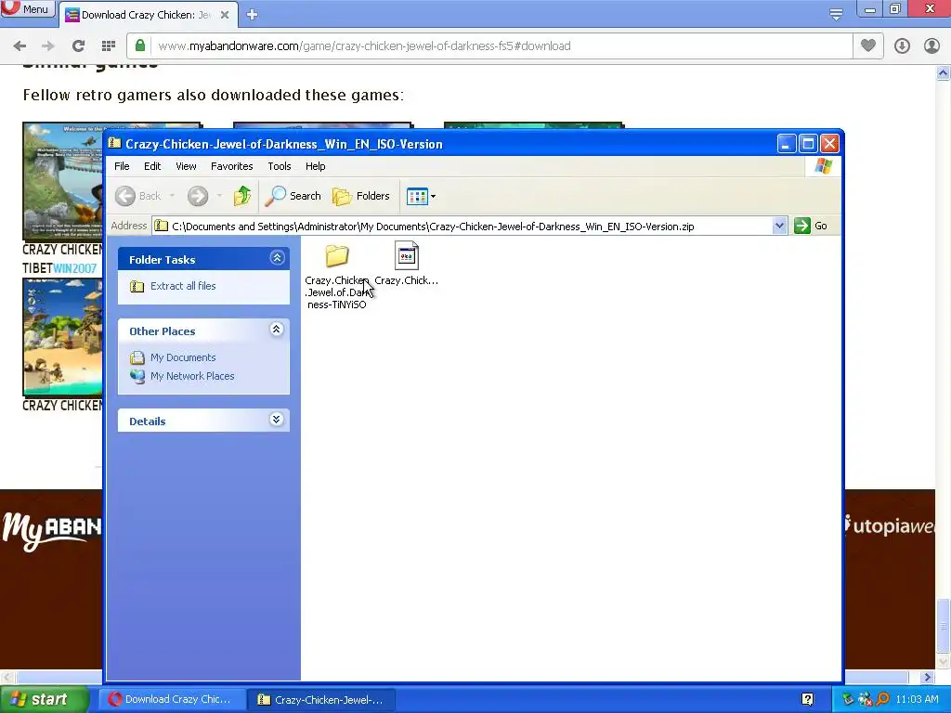This screenshot has height=713, width=951.
Task: Open the browser downloads icon
Action: pos(902,46)
